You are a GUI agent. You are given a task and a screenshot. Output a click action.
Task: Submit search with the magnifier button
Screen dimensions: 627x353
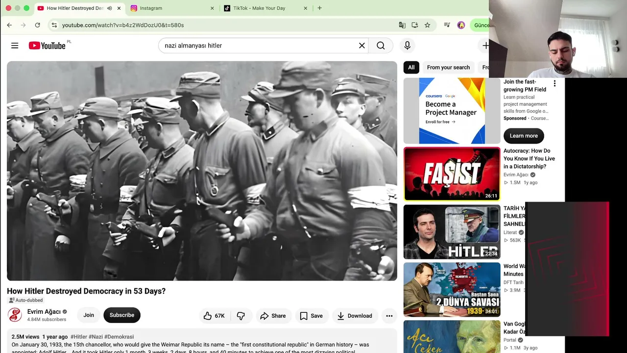point(381,46)
